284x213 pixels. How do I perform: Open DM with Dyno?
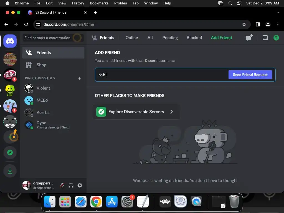tap(53, 125)
